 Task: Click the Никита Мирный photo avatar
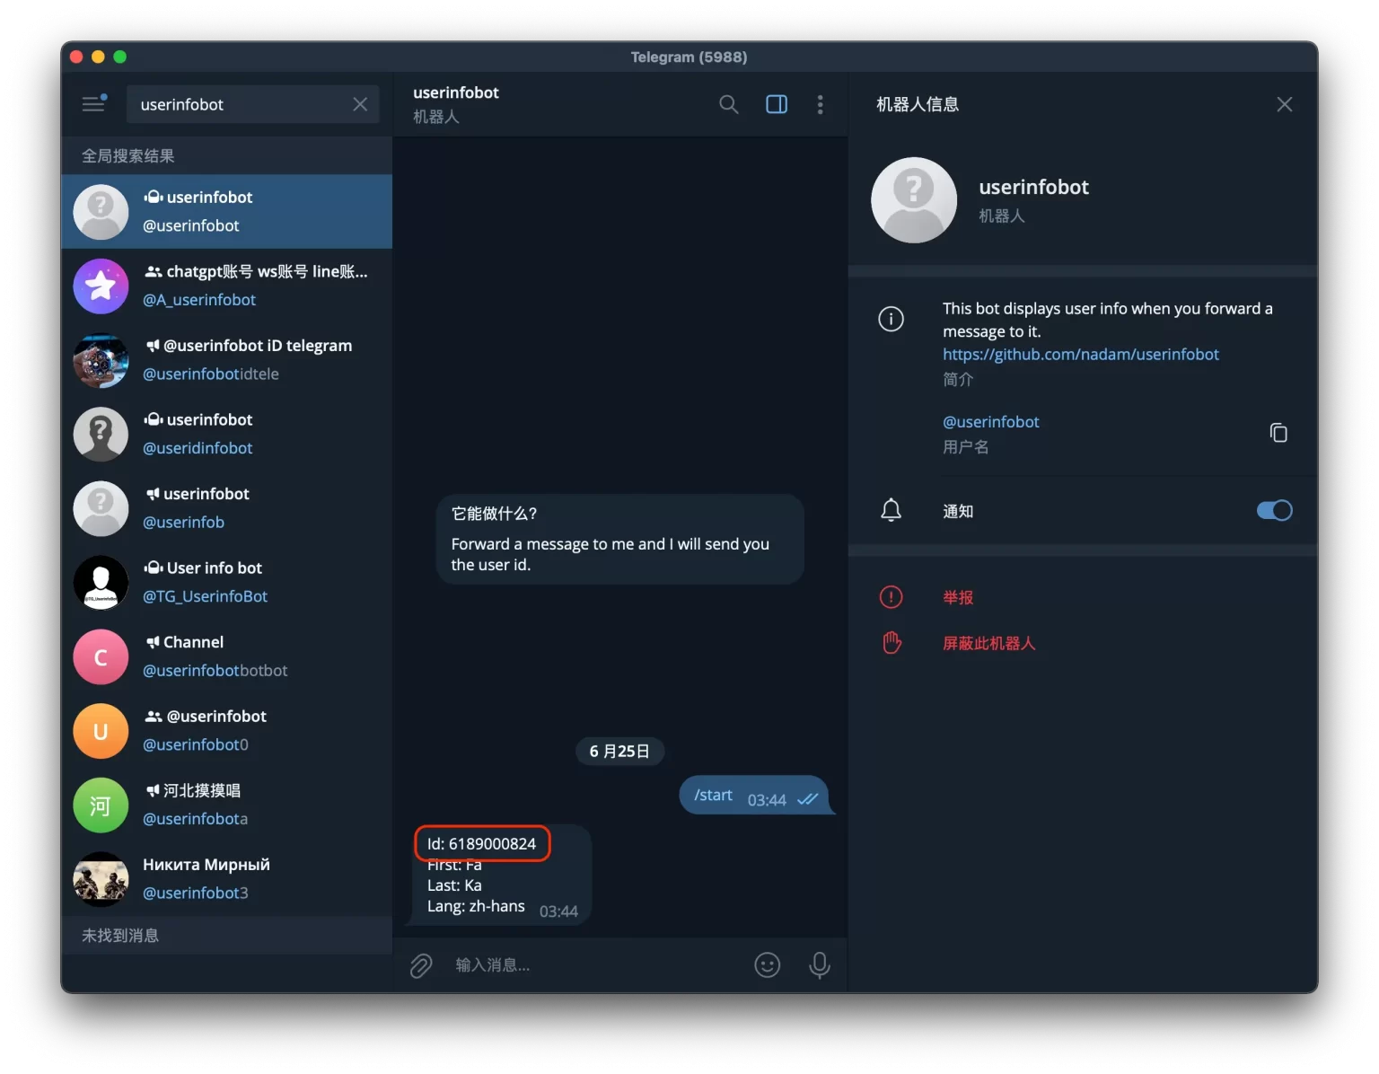[x=101, y=879]
